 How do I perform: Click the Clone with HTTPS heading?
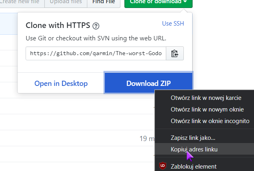pyautogui.click(x=58, y=26)
